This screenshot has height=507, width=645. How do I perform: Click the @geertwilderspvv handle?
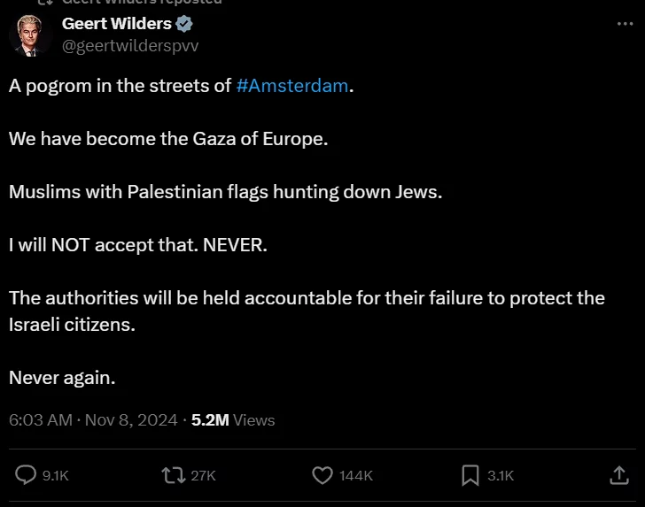pos(130,46)
